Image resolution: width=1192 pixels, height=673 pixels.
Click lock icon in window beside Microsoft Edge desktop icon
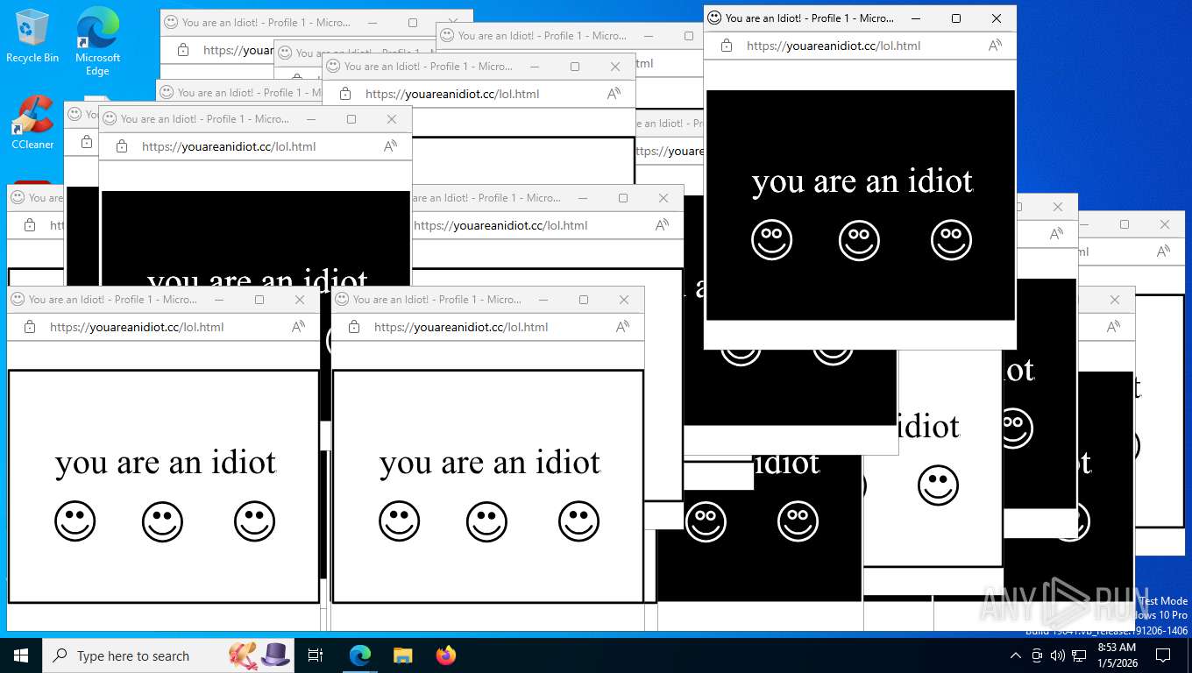tap(183, 50)
